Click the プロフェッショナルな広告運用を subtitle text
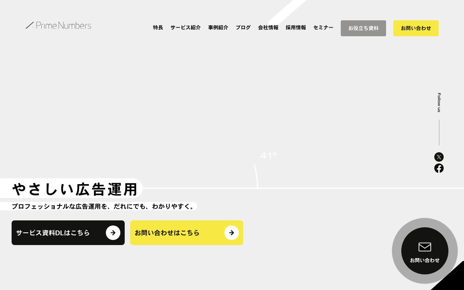The image size is (464, 290). 60,206
